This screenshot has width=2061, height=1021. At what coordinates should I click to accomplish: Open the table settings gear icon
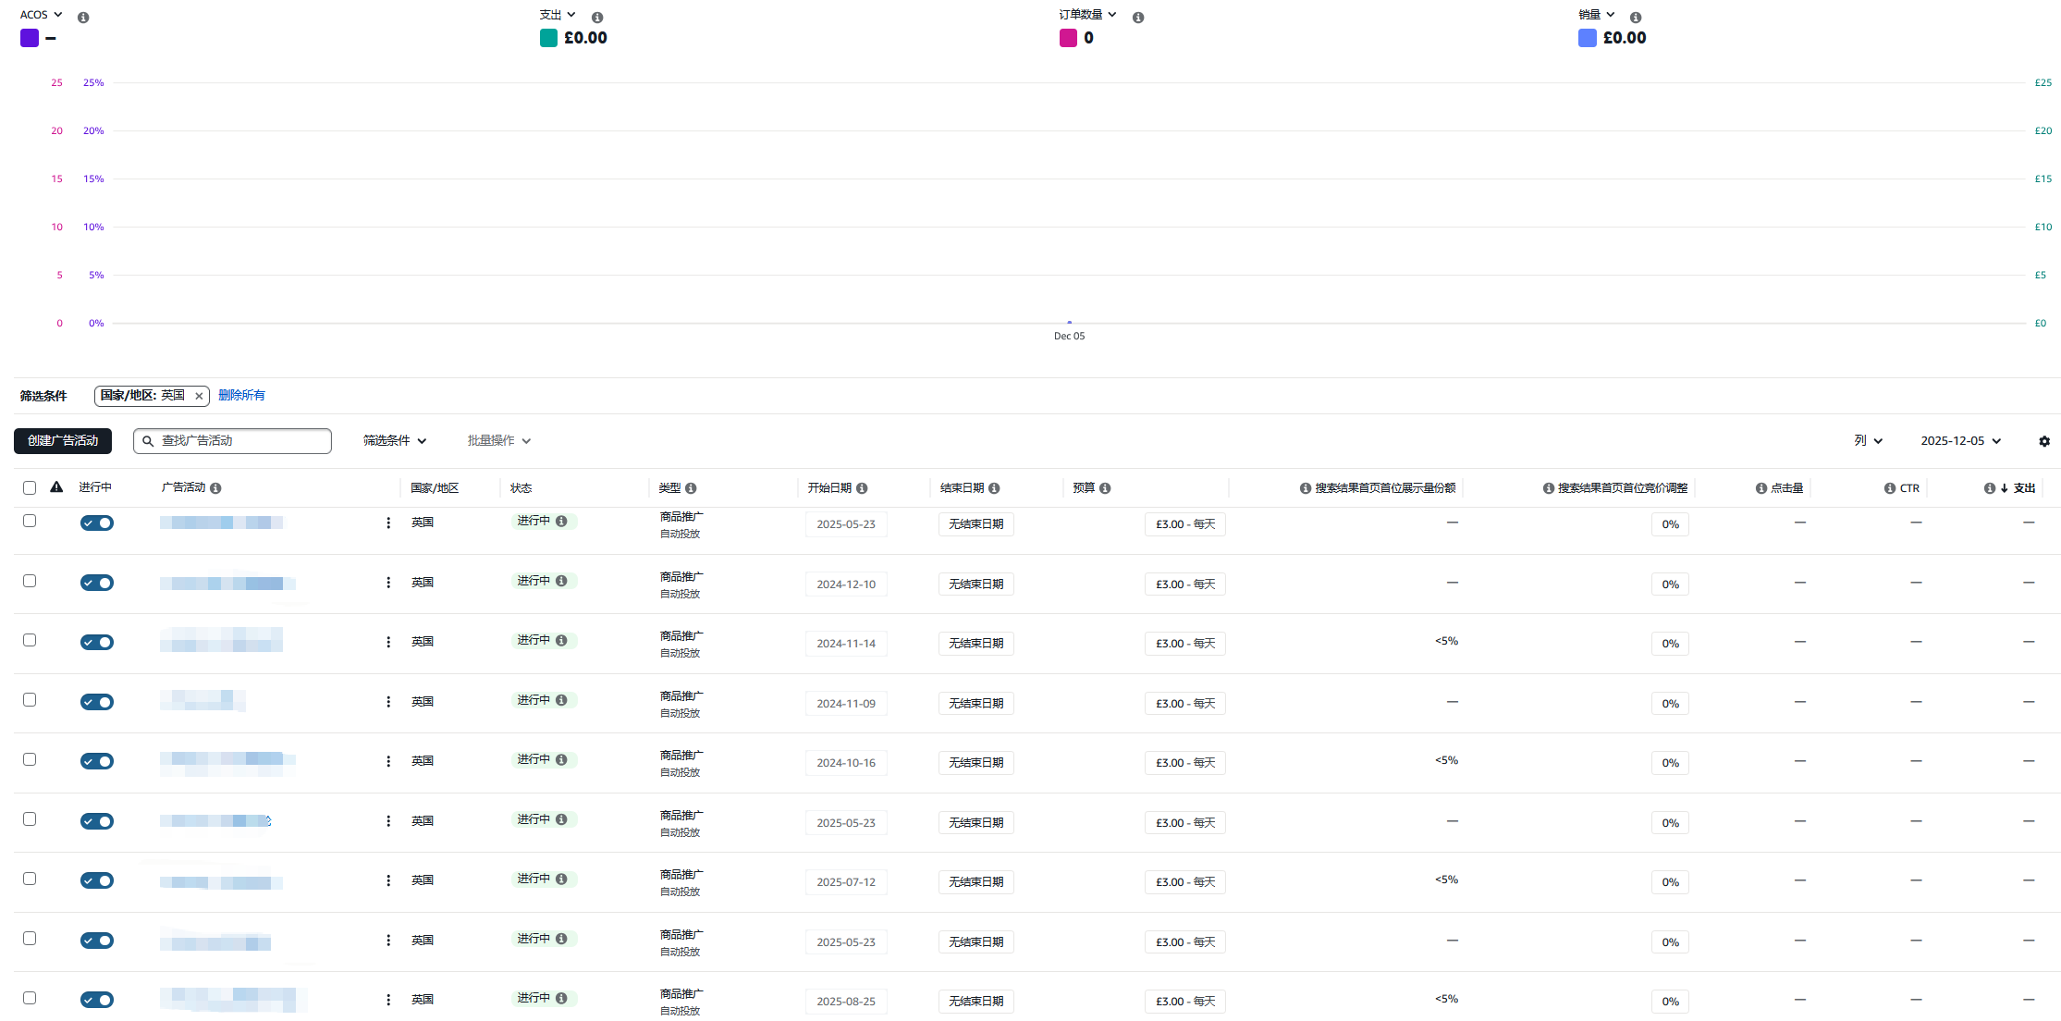pos(2044,441)
